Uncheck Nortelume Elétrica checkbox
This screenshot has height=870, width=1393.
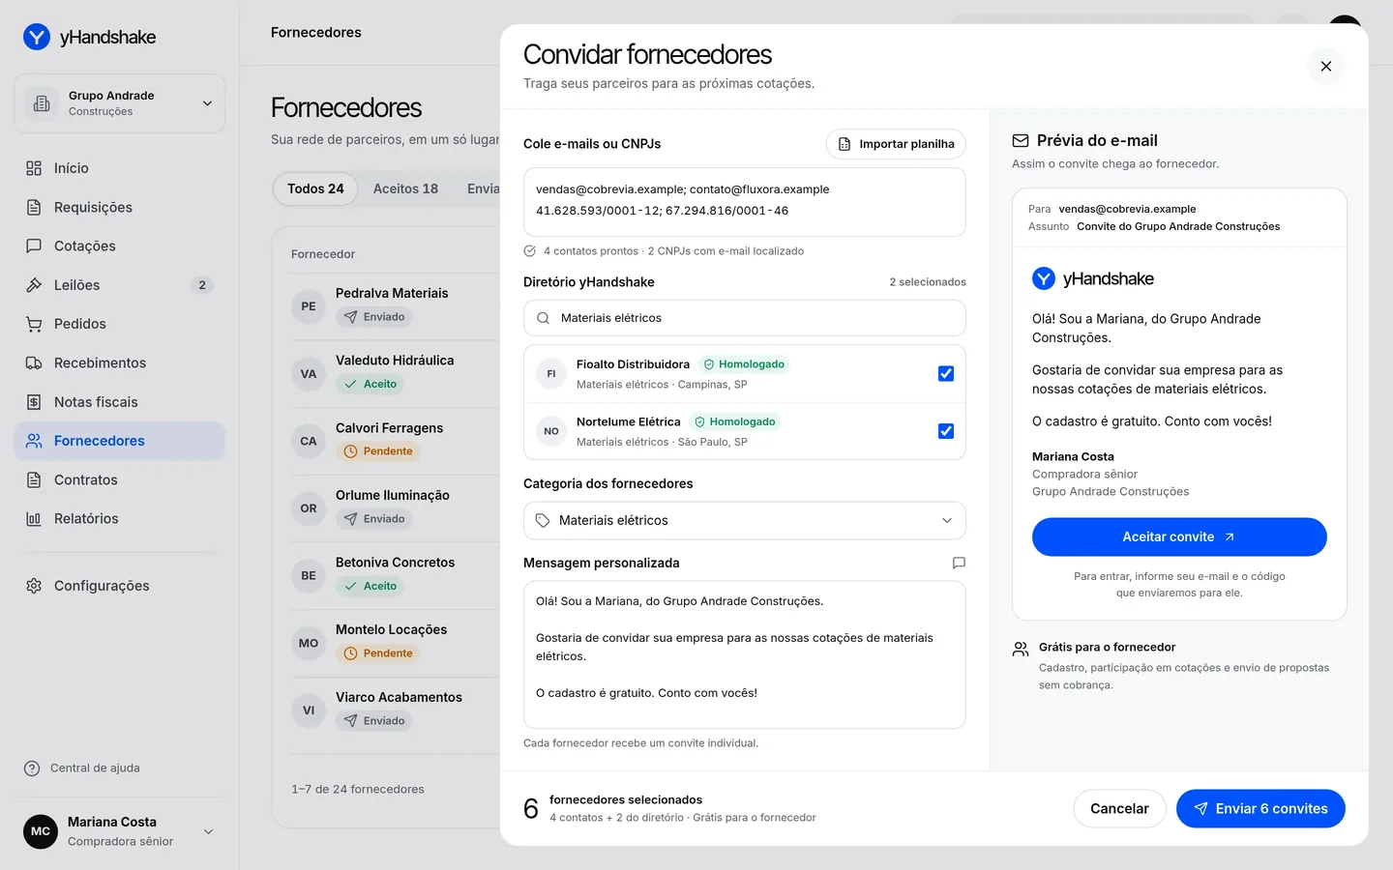pyautogui.click(x=946, y=431)
